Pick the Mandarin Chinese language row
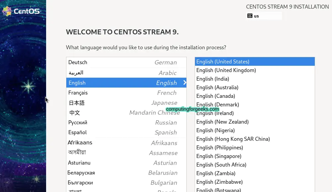Viewport: 332px width, 192px height. click(x=126, y=113)
